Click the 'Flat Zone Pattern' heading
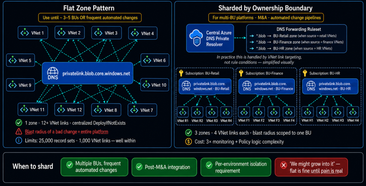Viewport: 366px width, 186px height. 89,8
